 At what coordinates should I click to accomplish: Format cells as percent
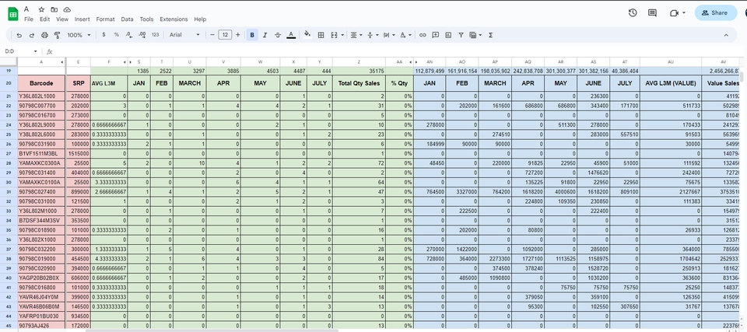(116, 35)
